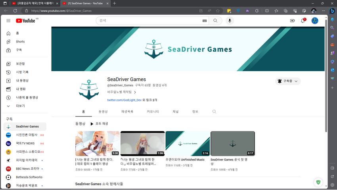337x190 pixels.
Task: Open the create video camera icon
Action: pos(292,21)
